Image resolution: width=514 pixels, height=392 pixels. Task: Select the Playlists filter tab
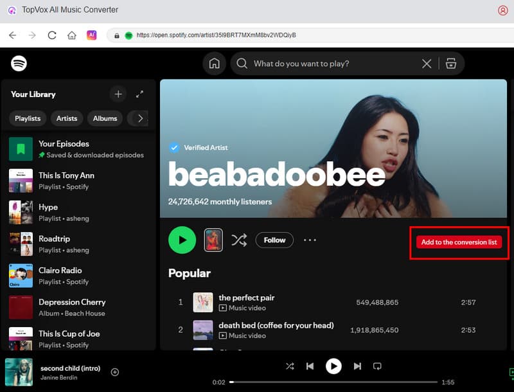point(28,118)
